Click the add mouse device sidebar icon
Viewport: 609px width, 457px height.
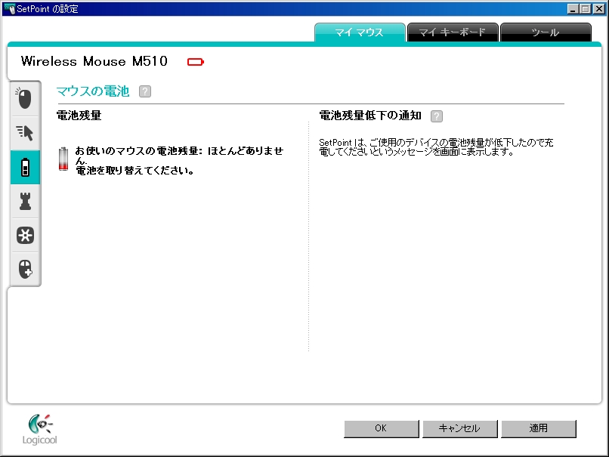click(x=25, y=269)
